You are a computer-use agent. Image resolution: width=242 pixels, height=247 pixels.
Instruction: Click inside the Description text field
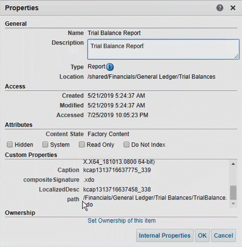tap(163, 49)
